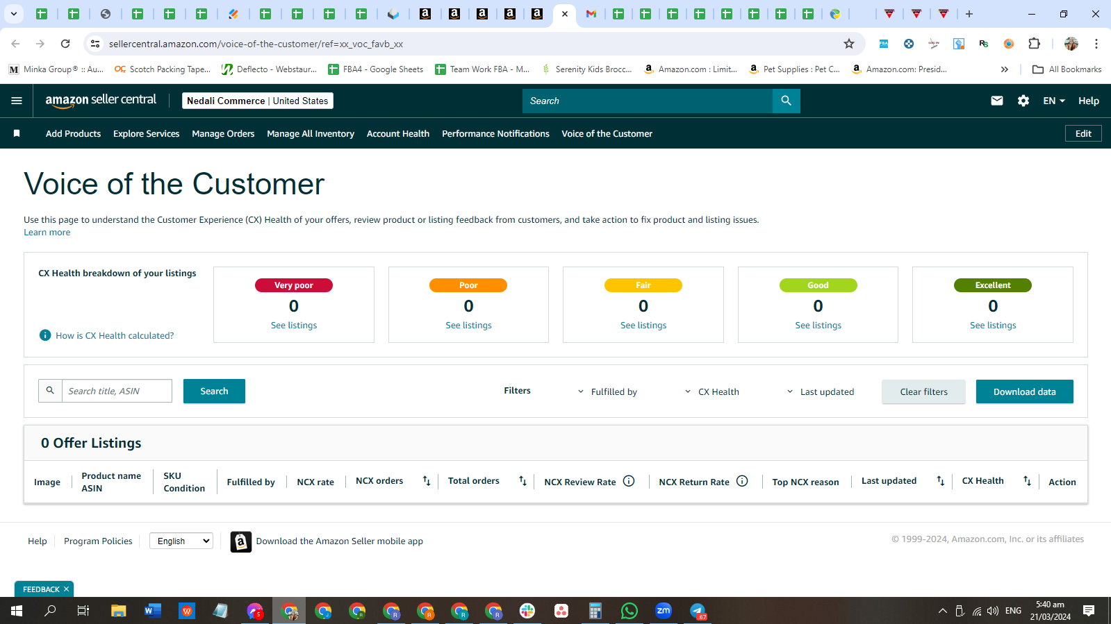Go to Explore Services

point(146,133)
